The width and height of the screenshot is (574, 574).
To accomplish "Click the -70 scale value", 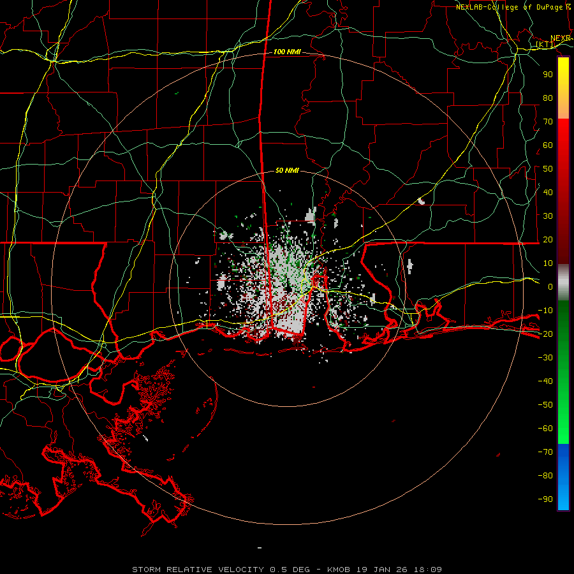I will [x=545, y=452].
